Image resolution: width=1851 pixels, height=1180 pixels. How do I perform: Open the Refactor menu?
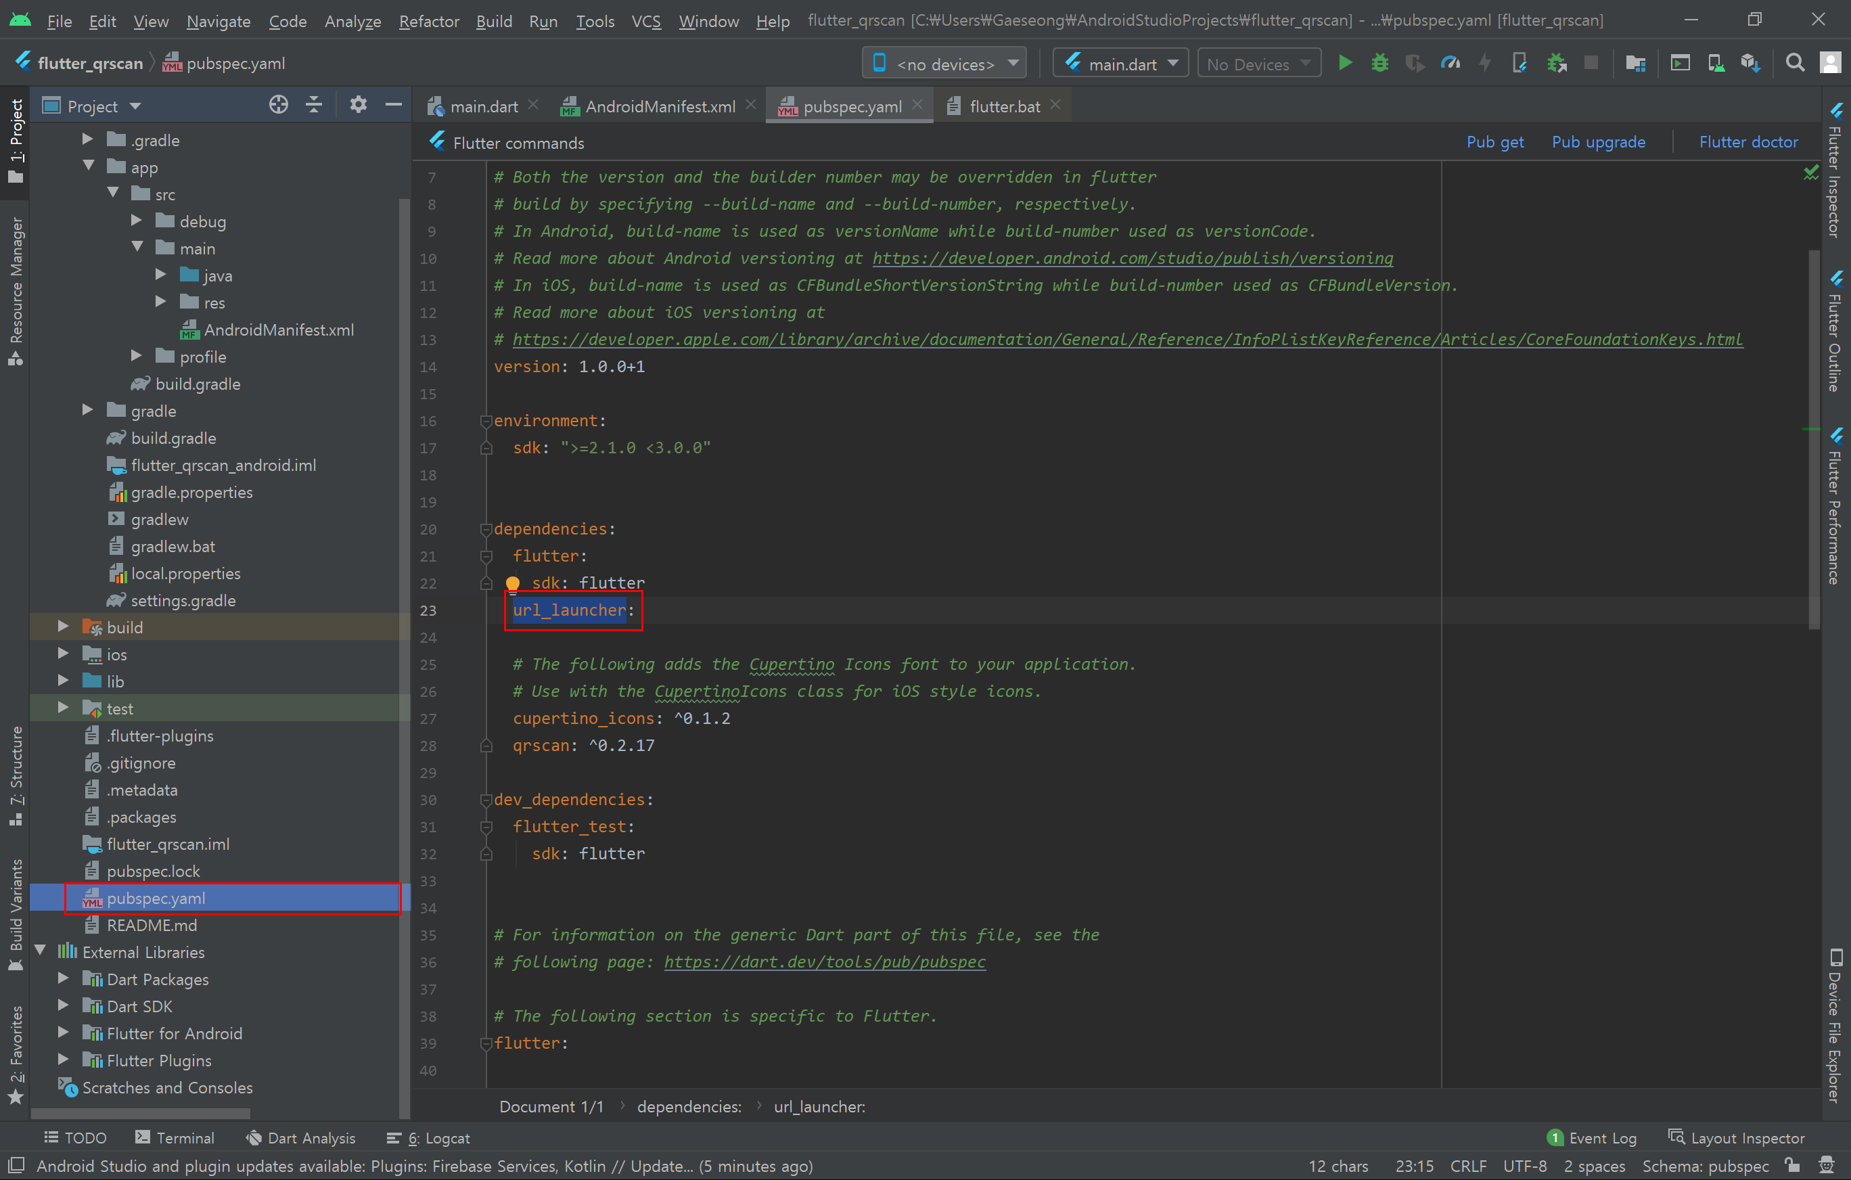pos(428,21)
